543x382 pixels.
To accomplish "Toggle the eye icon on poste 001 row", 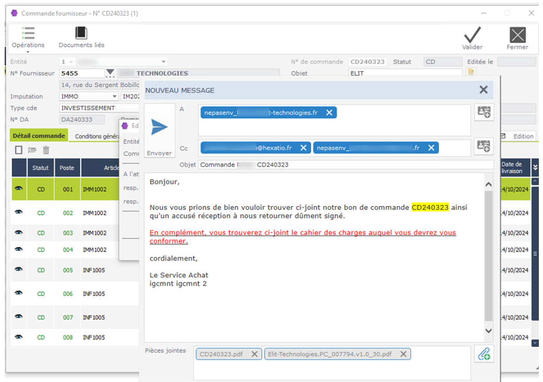I will (x=18, y=188).
